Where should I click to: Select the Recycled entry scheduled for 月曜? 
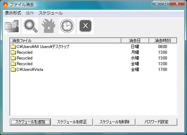pyautogui.click(x=93, y=52)
